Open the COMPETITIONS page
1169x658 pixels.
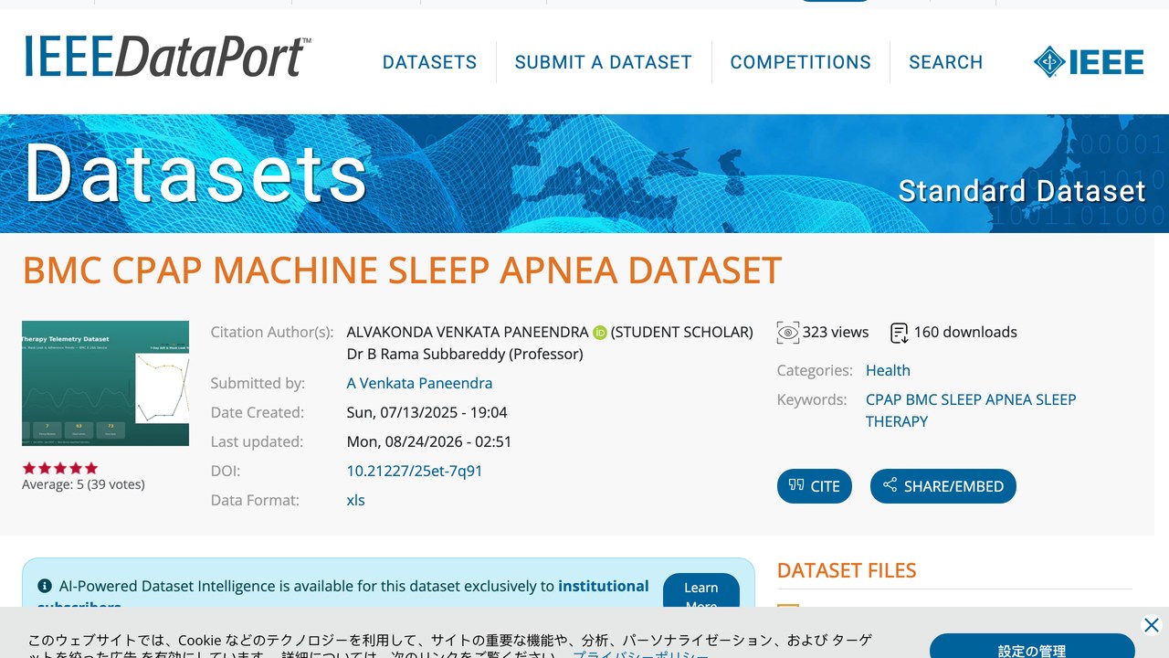click(801, 62)
